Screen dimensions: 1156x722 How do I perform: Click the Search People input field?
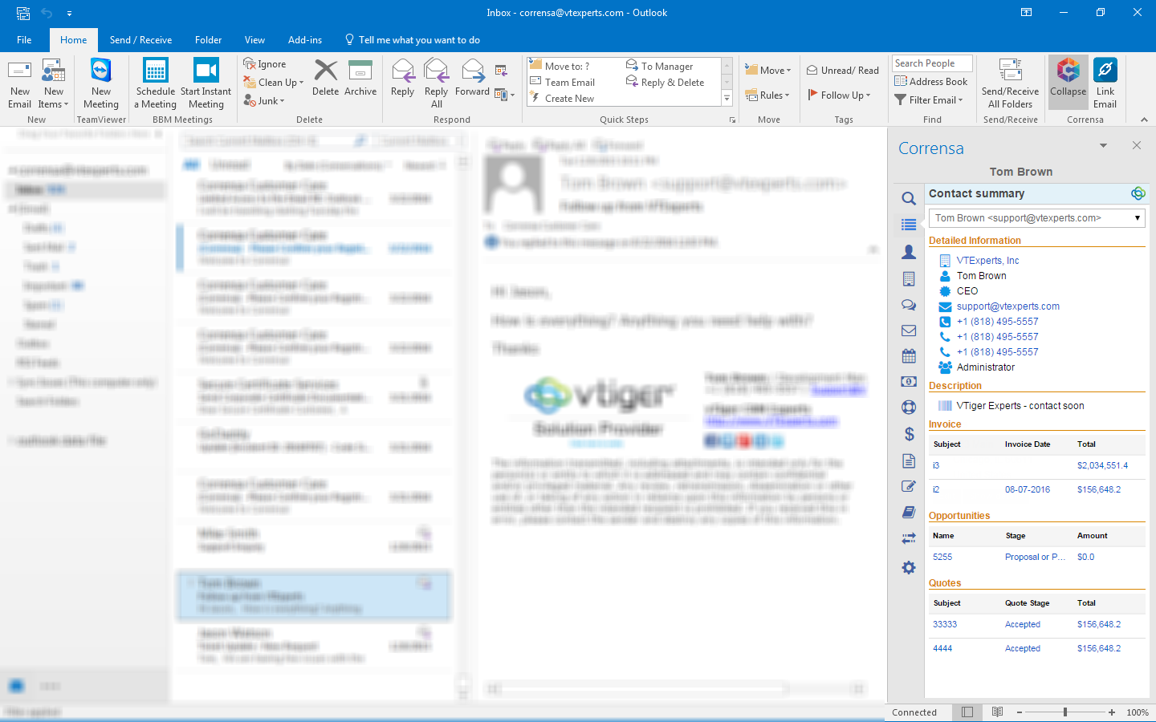tap(932, 63)
